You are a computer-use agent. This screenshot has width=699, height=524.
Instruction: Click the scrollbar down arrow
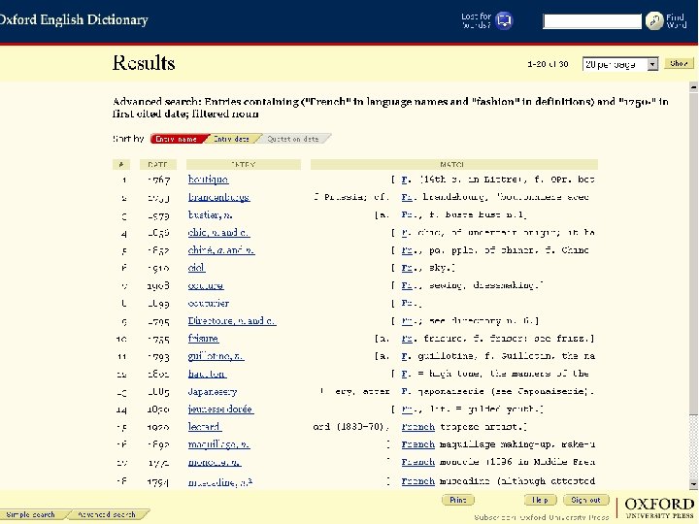[x=693, y=483]
